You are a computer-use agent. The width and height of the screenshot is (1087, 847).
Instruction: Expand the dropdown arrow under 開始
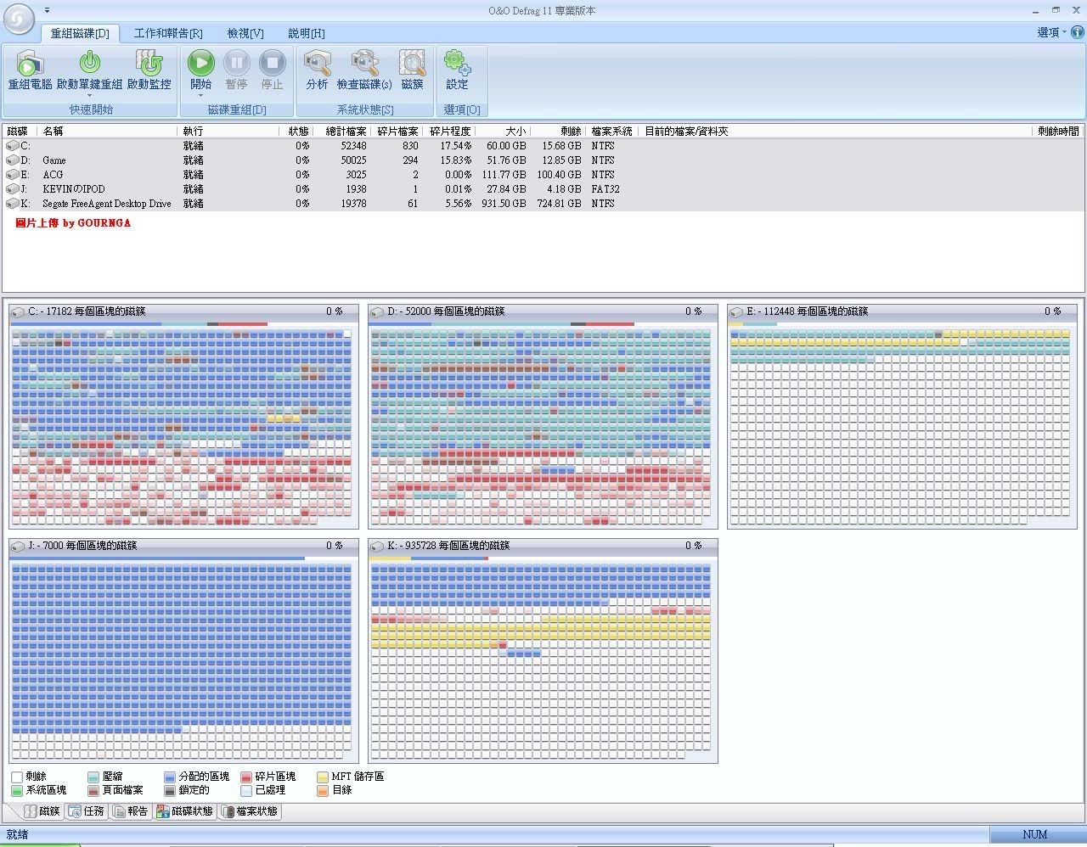coord(201,95)
